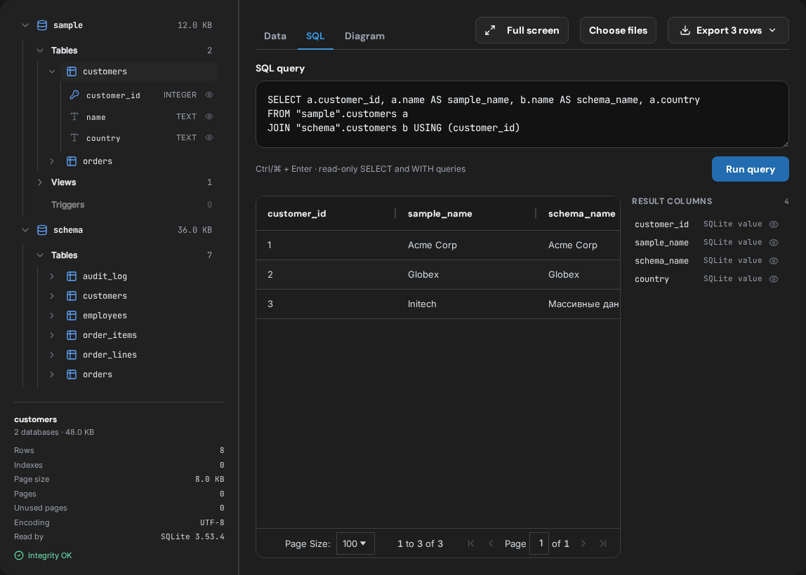
Task: Go to the last results page
Action: (x=603, y=543)
